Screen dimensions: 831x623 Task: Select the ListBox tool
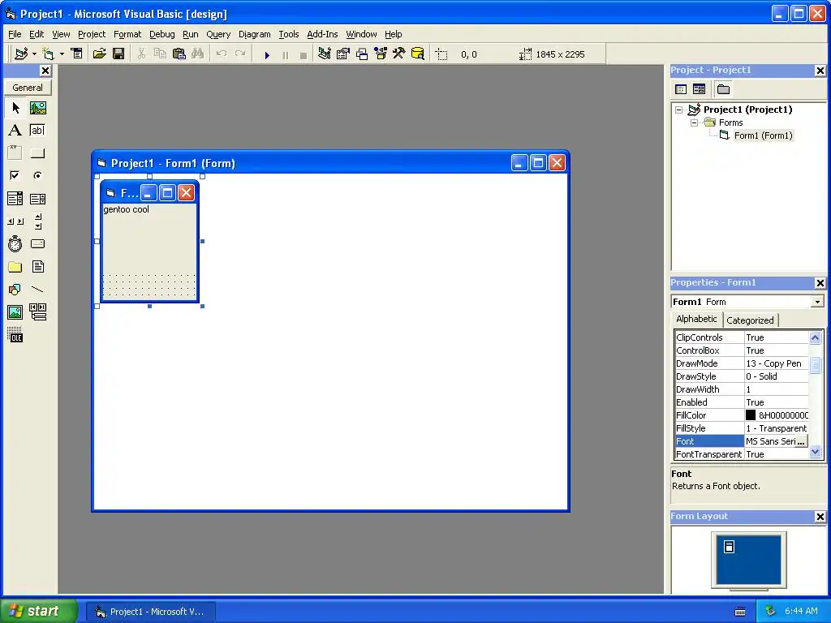[37, 199]
